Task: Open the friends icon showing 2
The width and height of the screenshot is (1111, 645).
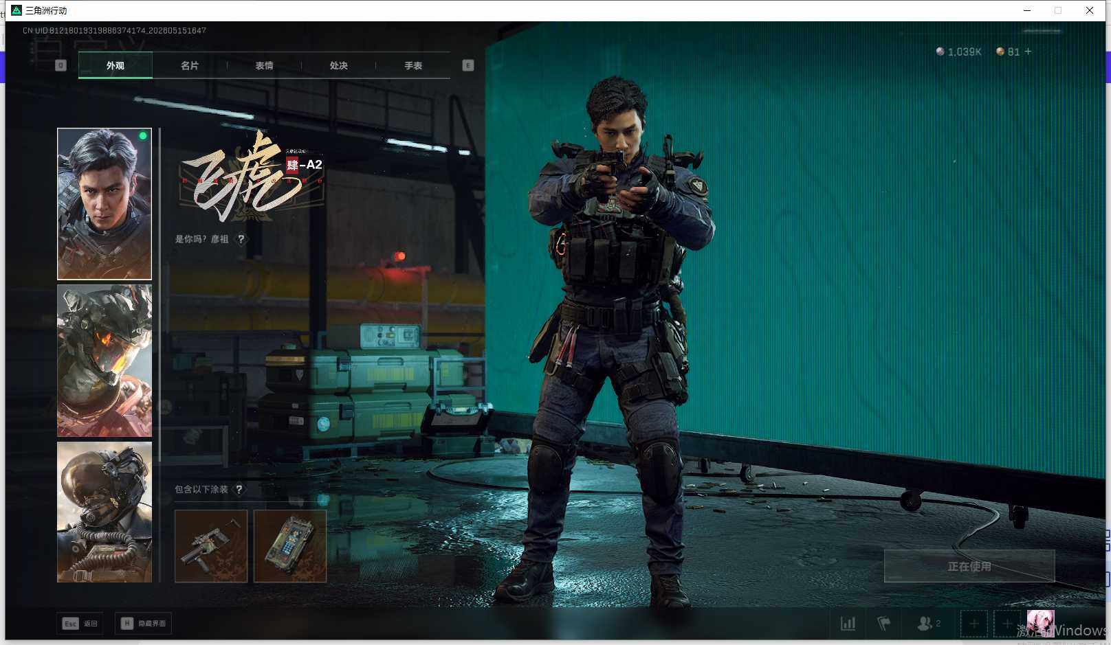Action: [929, 624]
